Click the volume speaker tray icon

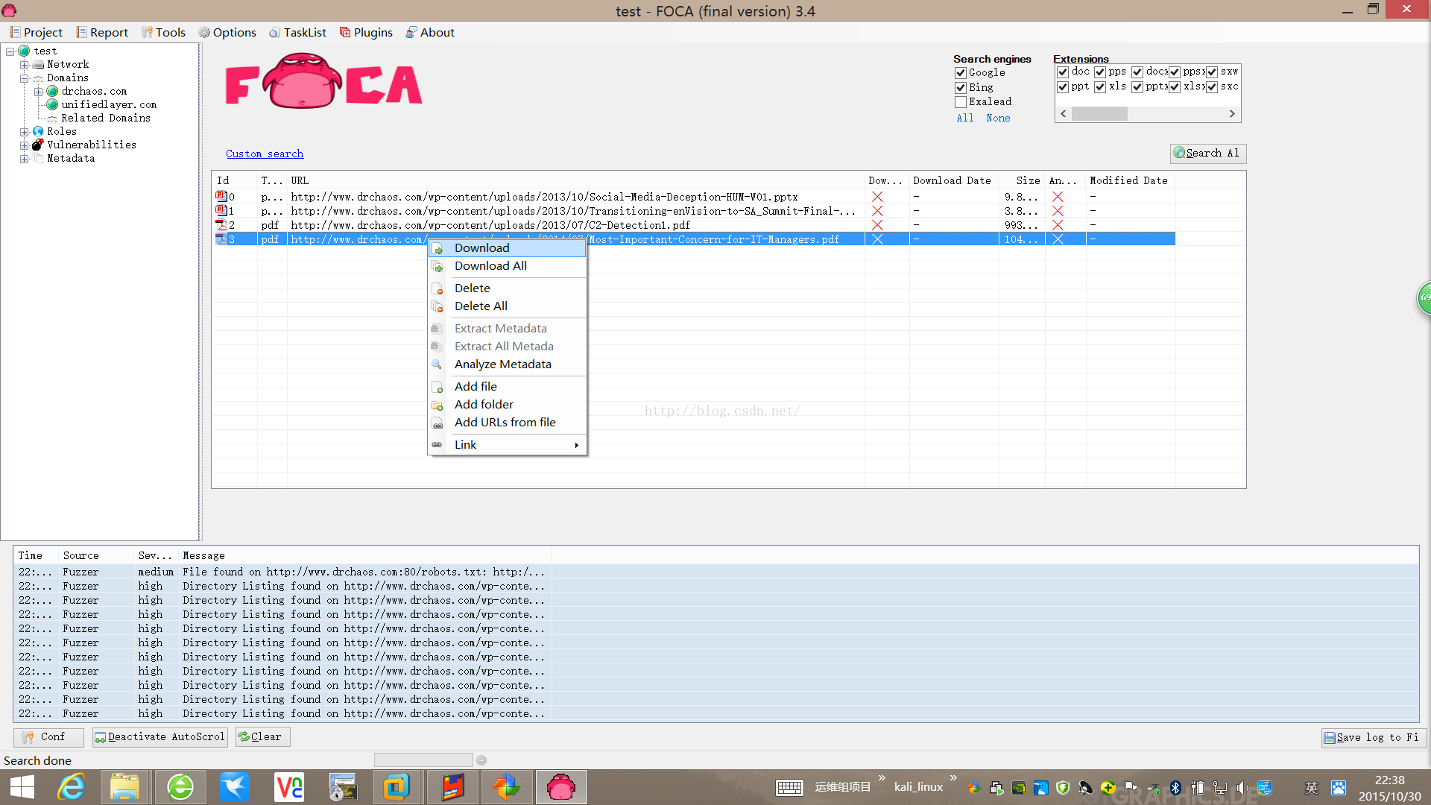click(x=1242, y=788)
